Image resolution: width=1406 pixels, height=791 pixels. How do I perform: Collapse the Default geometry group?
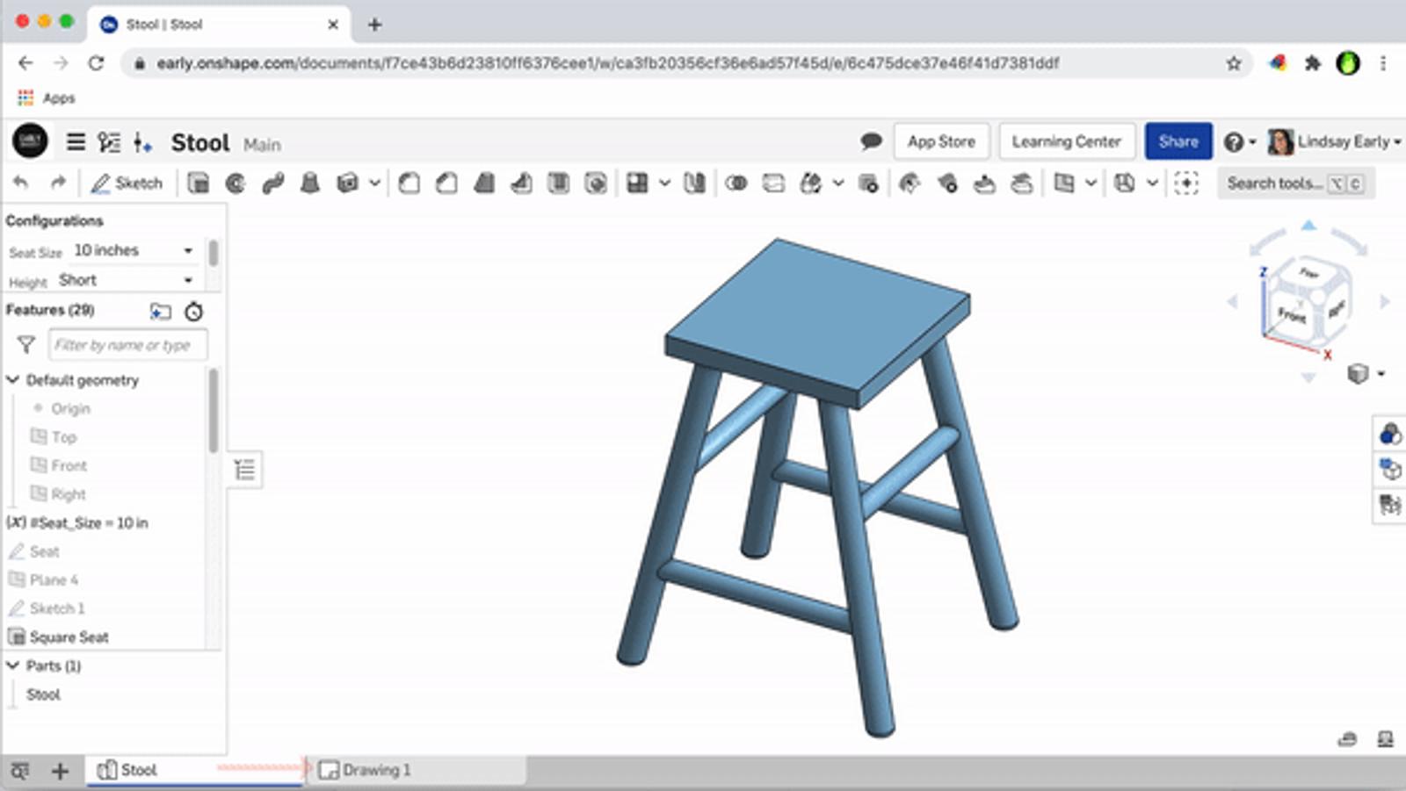coord(13,380)
